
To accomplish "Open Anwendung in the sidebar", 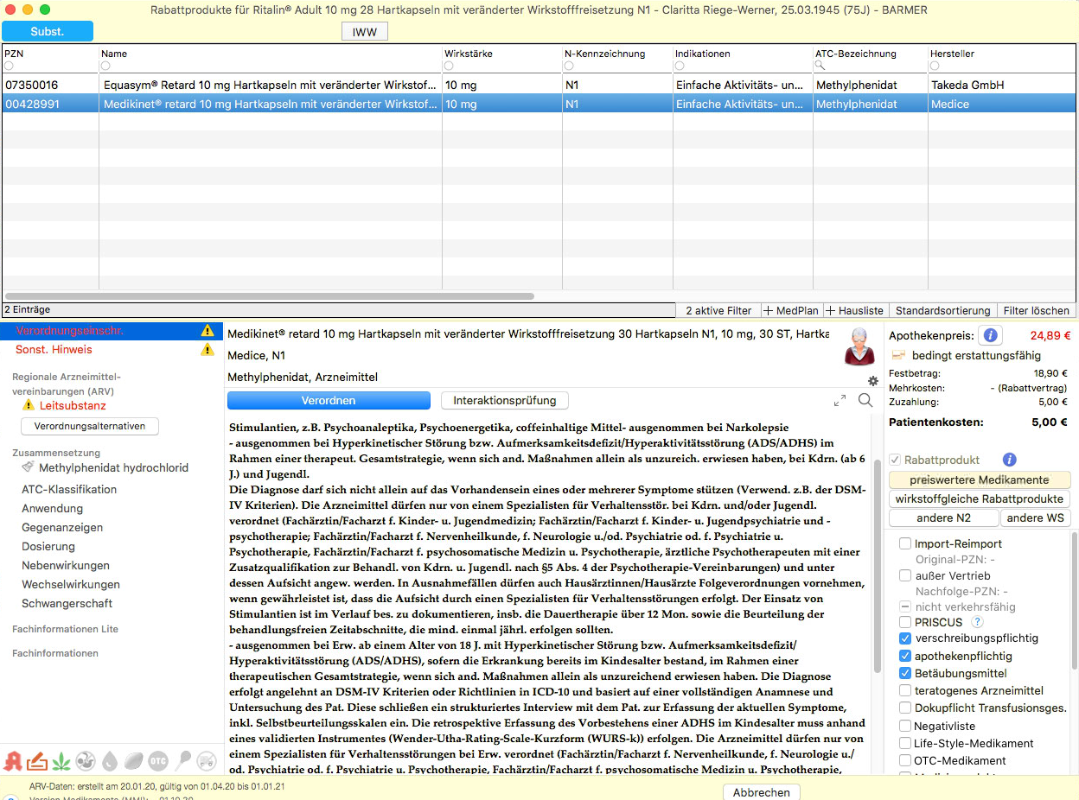I will coord(52,509).
